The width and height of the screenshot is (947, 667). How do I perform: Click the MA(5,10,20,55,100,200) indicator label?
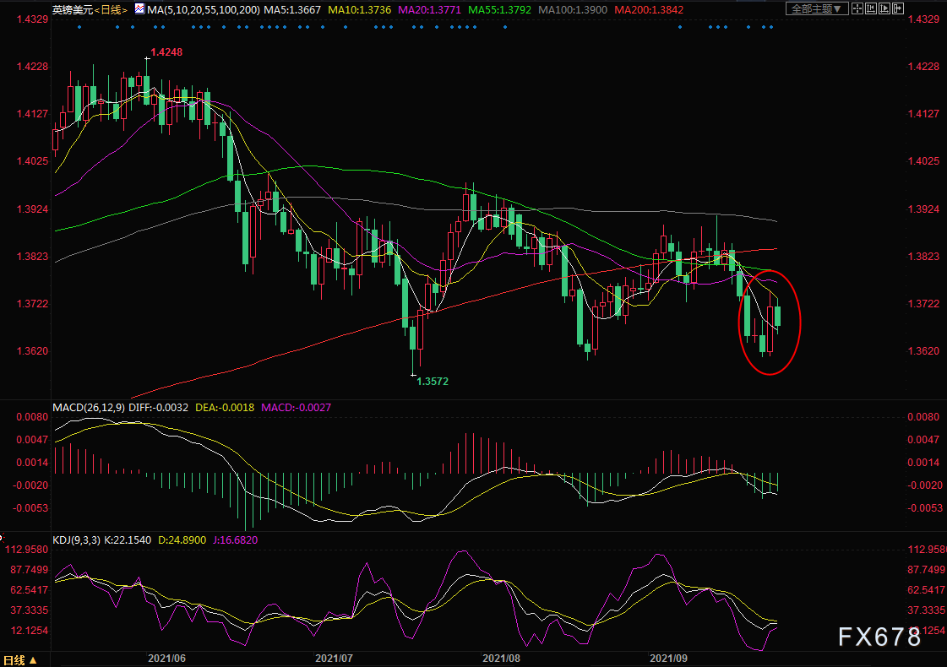[199, 9]
